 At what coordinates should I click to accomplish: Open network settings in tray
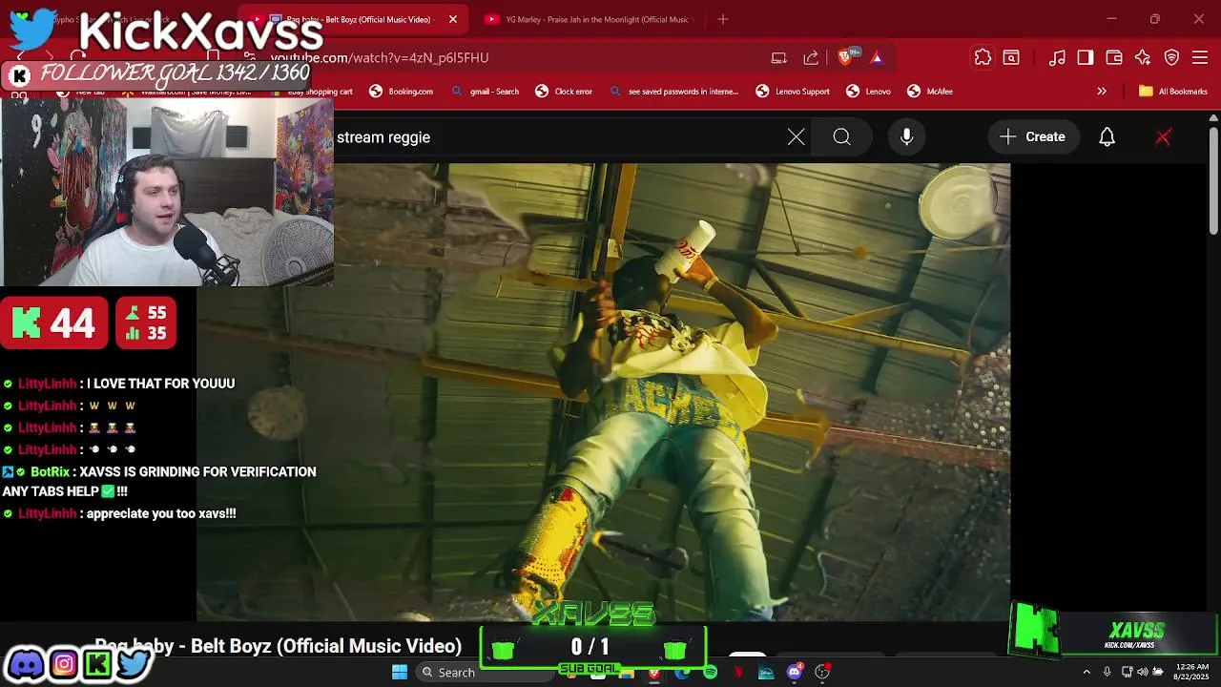tap(1127, 672)
